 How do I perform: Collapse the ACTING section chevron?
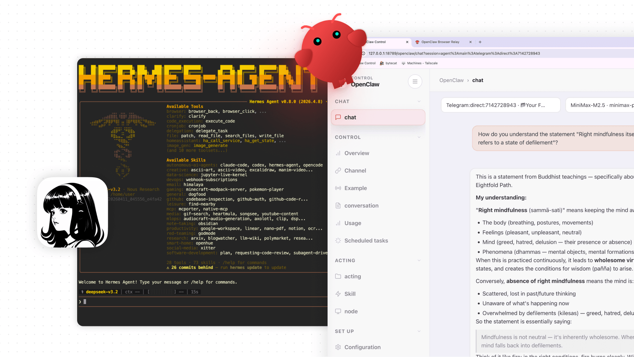[x=419, y=260]
